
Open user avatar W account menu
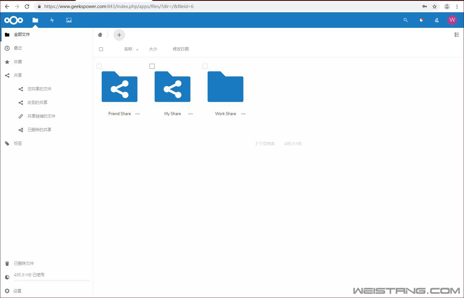452,20
